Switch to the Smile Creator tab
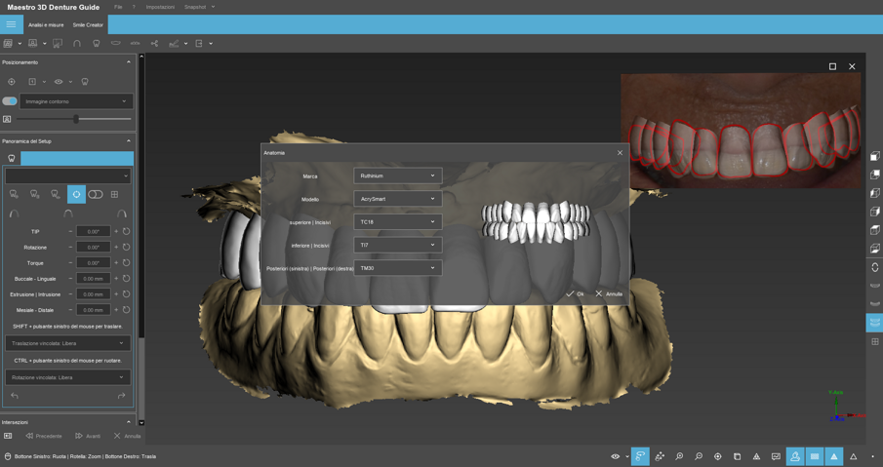Viewport: 883px width, 467px height. tap(88, 25)
